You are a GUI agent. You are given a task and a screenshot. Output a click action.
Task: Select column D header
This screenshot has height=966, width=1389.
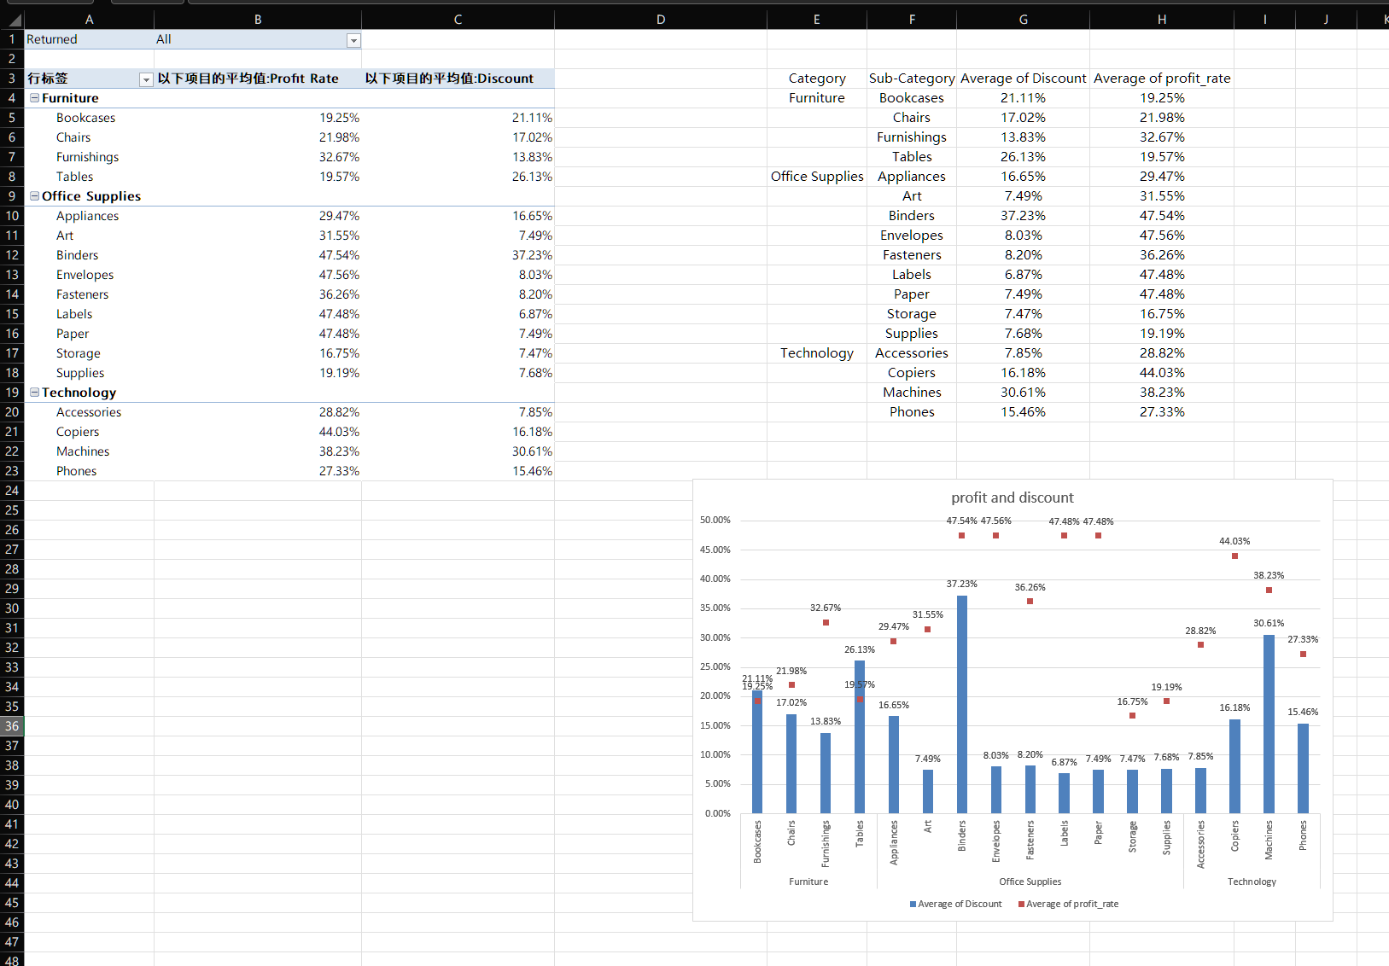point(660,19)
